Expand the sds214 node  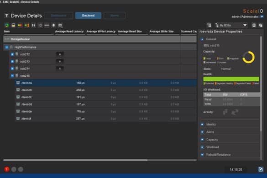12,68
